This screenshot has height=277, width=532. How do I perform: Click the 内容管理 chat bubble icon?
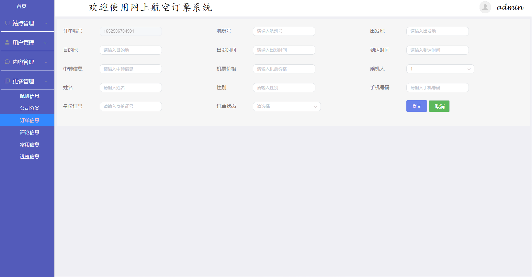point(7,62)
